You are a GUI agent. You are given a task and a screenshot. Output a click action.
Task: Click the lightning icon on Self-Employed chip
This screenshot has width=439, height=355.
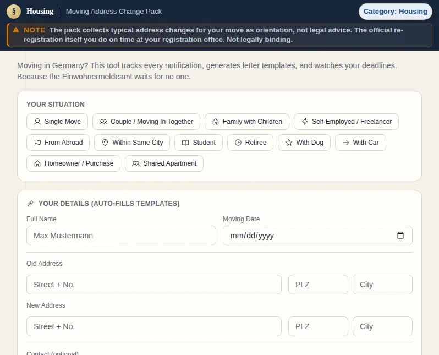tap(305, 122)
